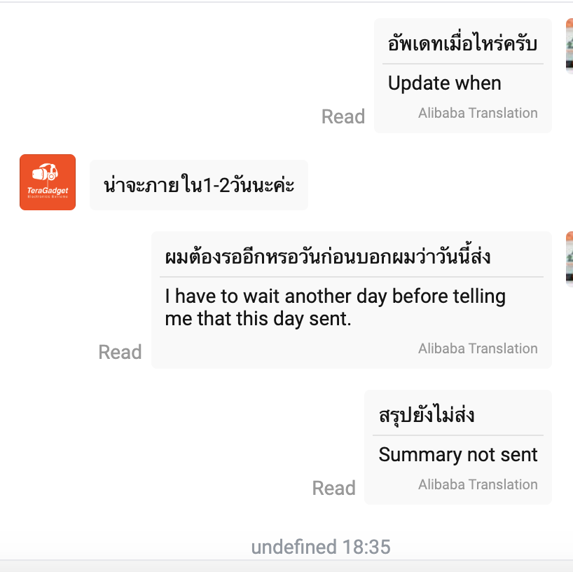Image resolution: width=573 pixels, height=572 pixels.
Task: Click the Read status beside the waiting message
Action: pos(120,352)
